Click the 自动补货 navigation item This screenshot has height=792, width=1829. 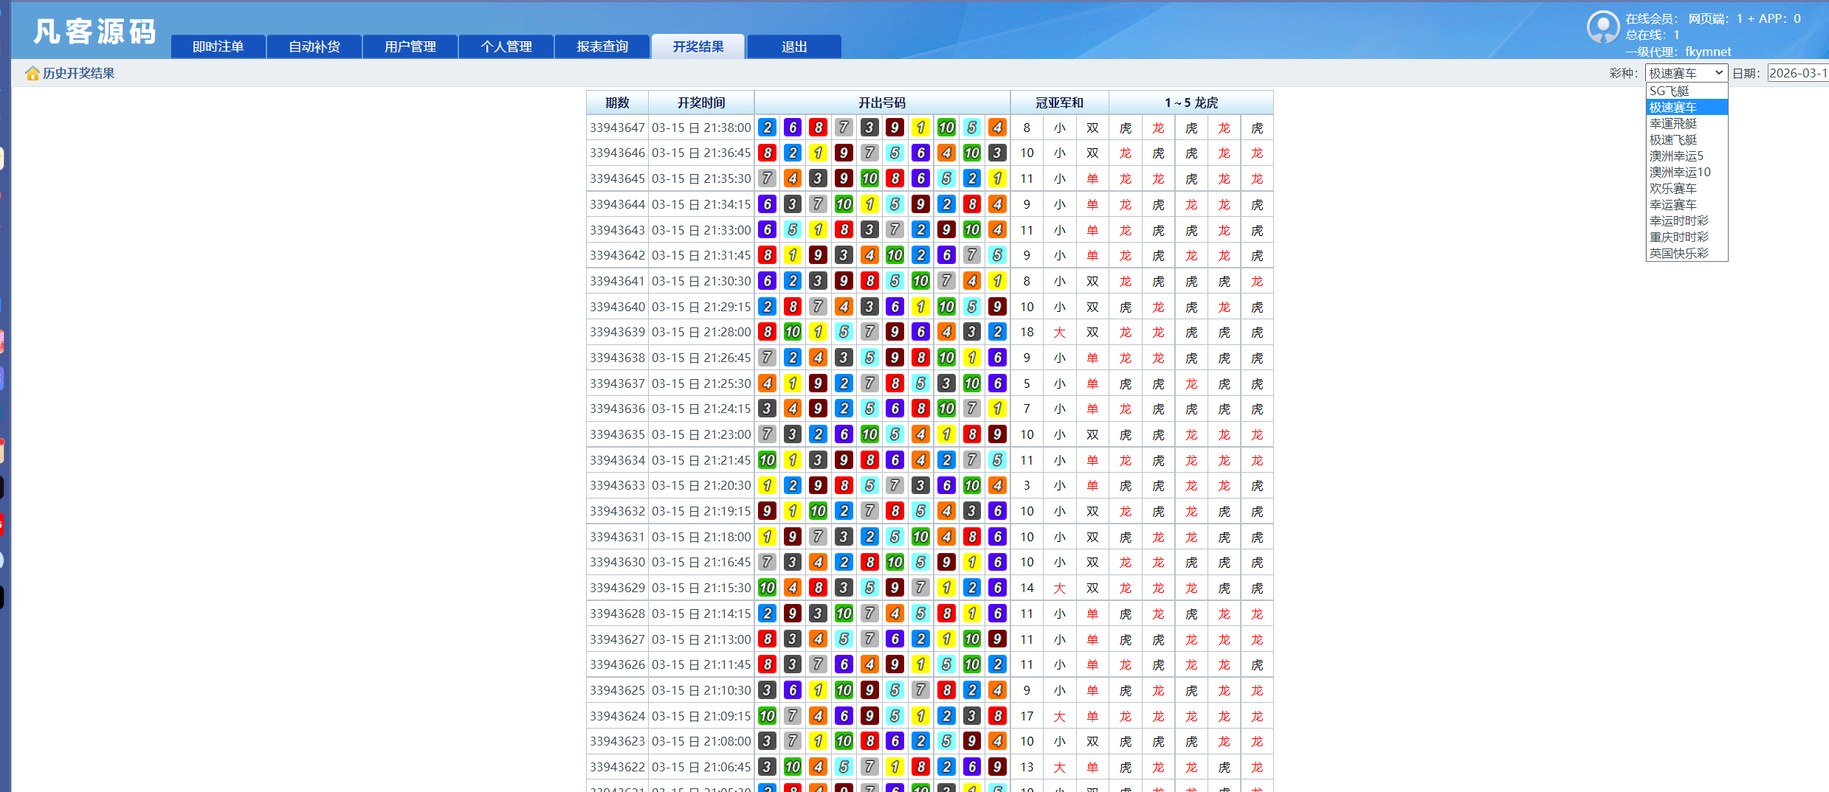(x=314, y=46)
